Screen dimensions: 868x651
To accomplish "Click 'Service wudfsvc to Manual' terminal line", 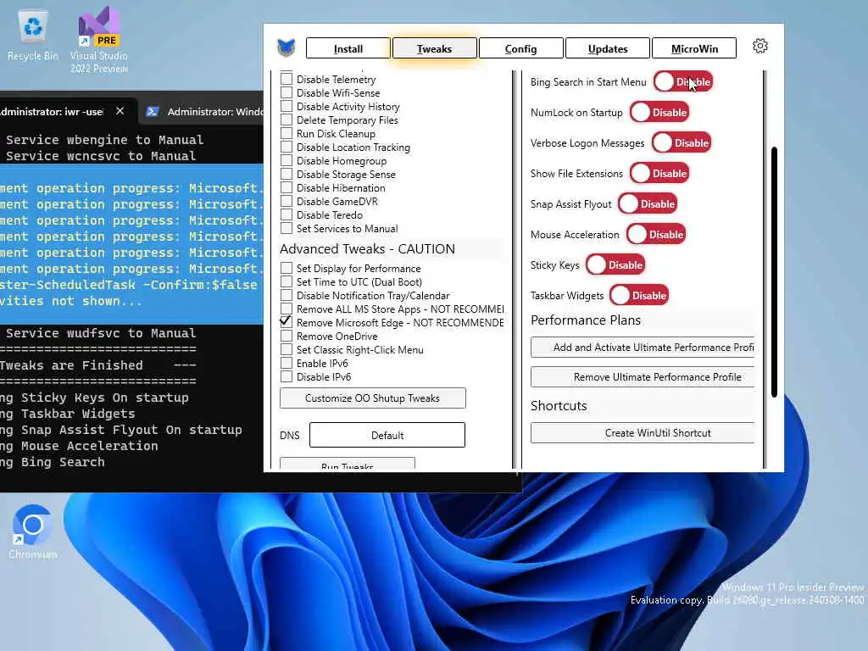I will pyautogui.click(x=101, y=333).
